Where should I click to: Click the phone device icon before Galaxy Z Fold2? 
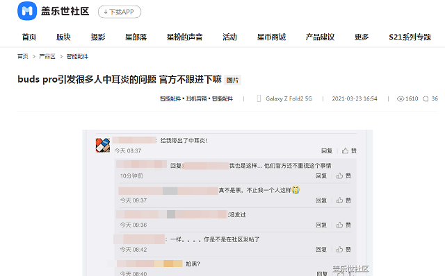point(259,98)
